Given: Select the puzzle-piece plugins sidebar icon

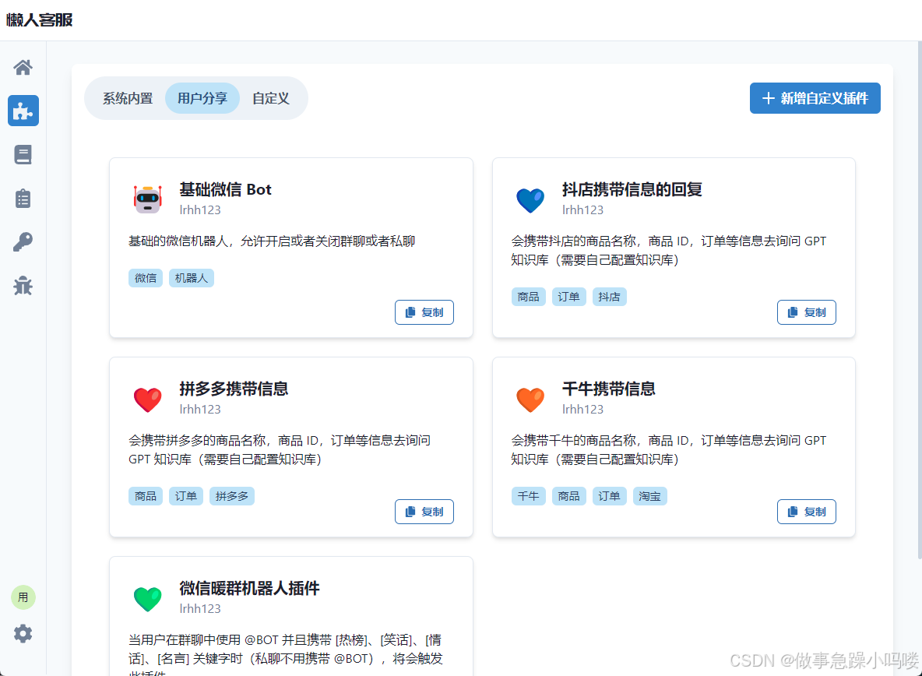Looking at the screenshot, I should tap(23, 111).
